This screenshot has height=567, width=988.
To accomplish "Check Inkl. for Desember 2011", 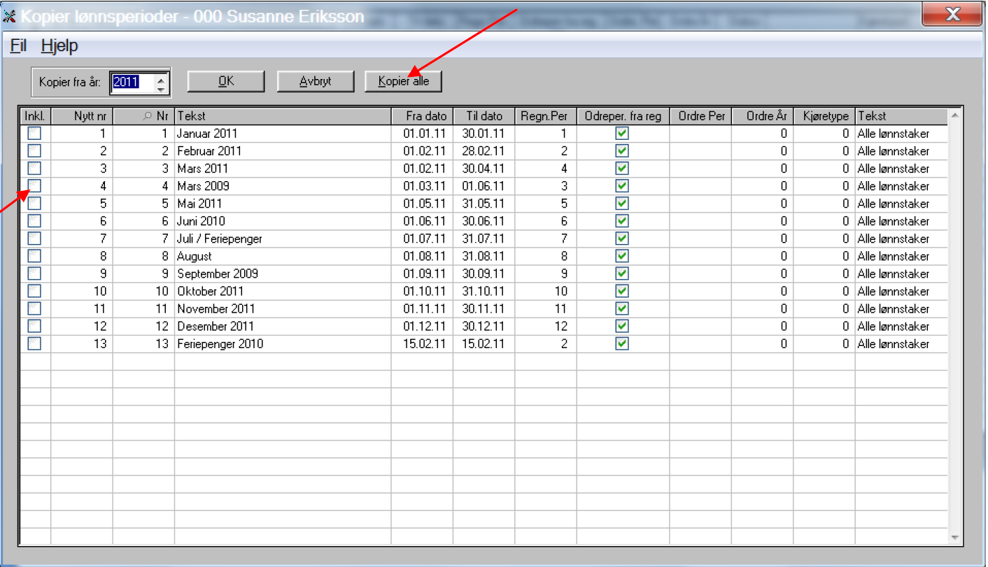I will click(x=34, y=326).
